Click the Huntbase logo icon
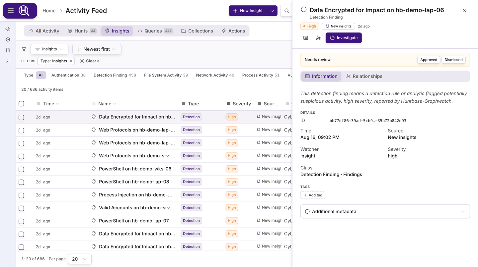478x267 pixels. click(24, 11)
